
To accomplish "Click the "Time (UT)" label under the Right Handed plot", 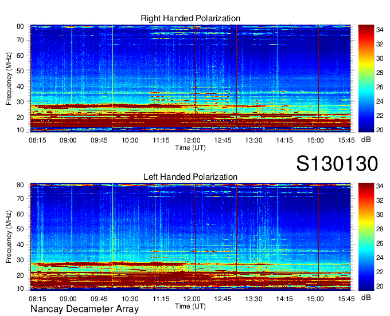I will coord(190,148).
